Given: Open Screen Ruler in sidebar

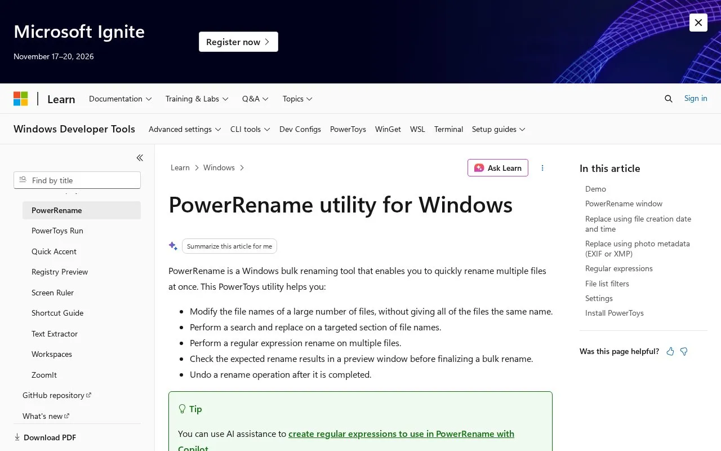Looking at the screenshot, I should pyautogui.click(x=82, y=293).
